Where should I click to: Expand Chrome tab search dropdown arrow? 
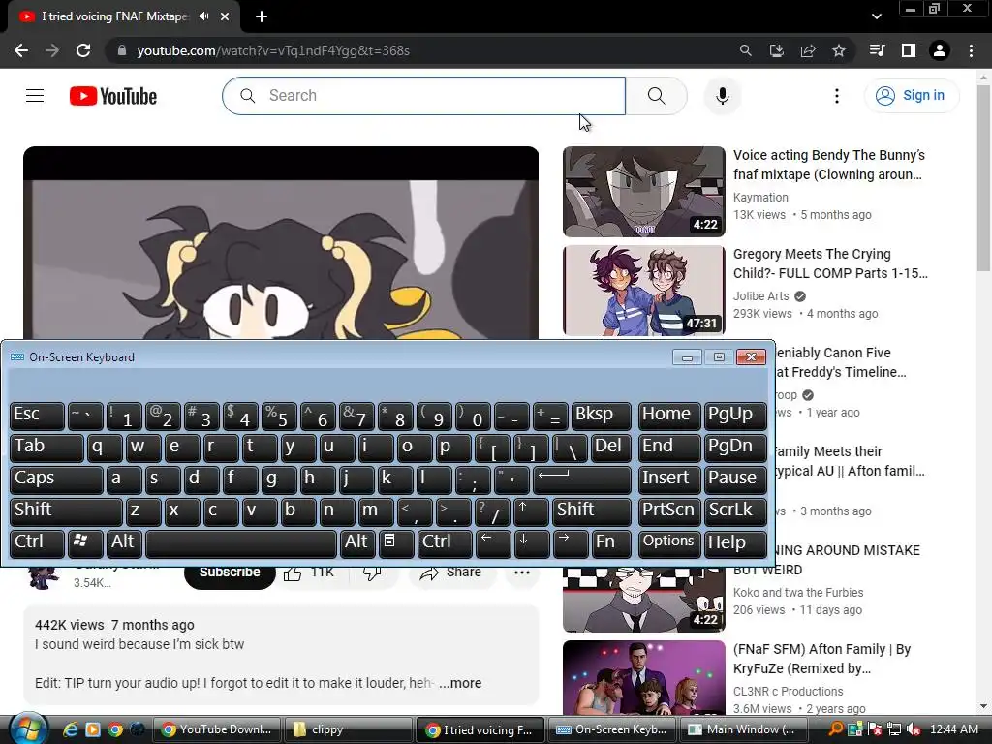876,16
